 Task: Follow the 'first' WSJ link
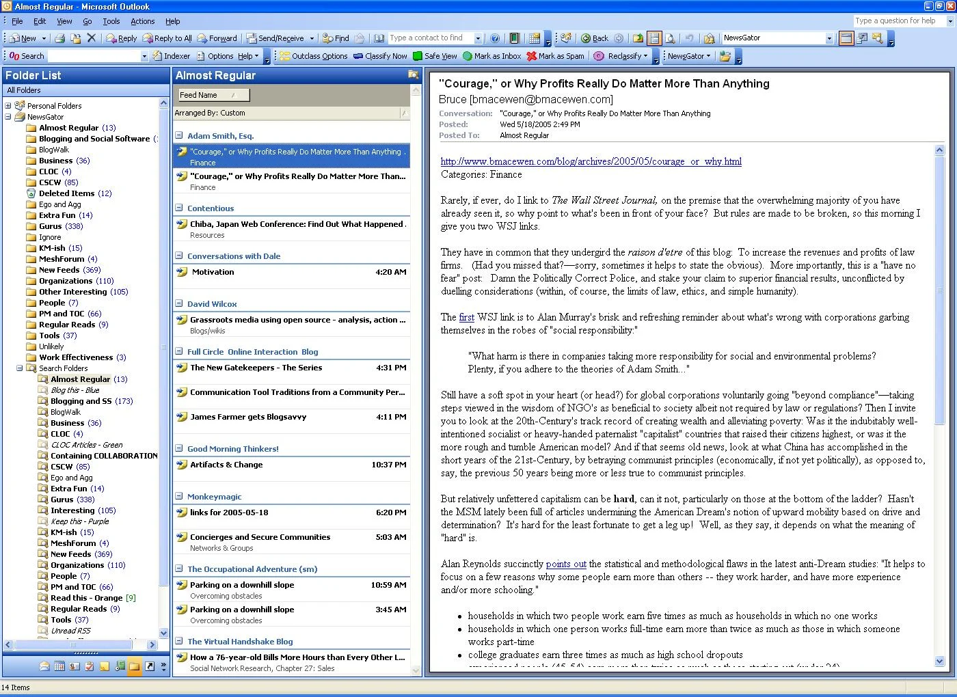467,318
